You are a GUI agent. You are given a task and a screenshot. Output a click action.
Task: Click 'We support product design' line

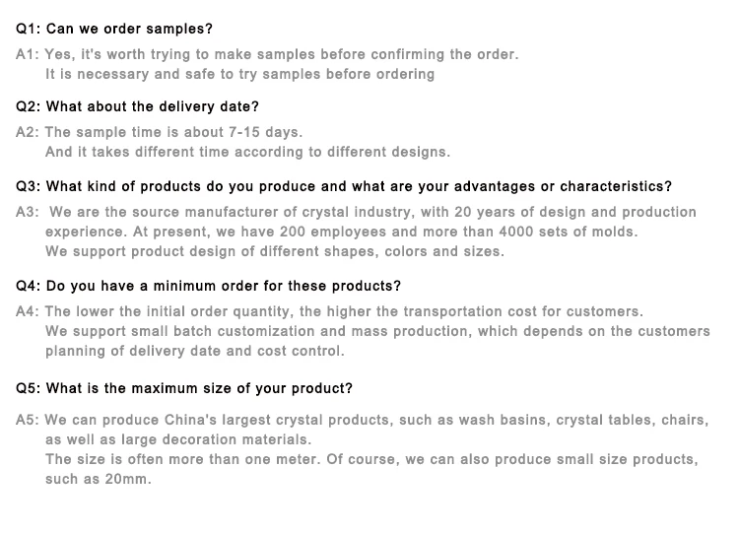tap(275, 251)
